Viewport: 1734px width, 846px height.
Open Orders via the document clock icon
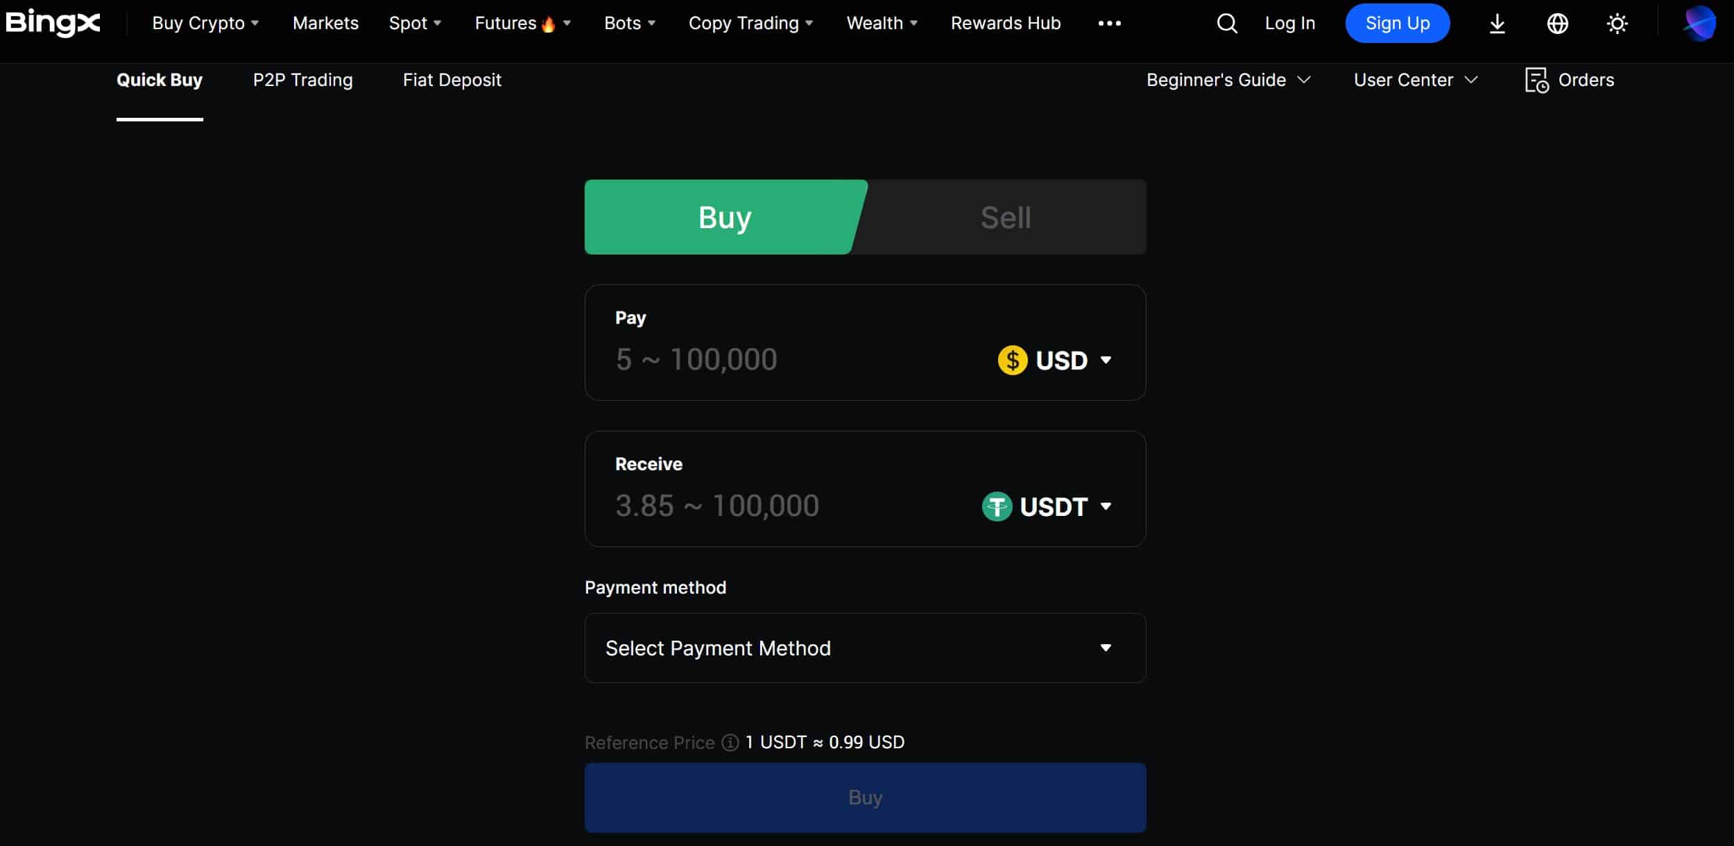[x=1536, y=80]
